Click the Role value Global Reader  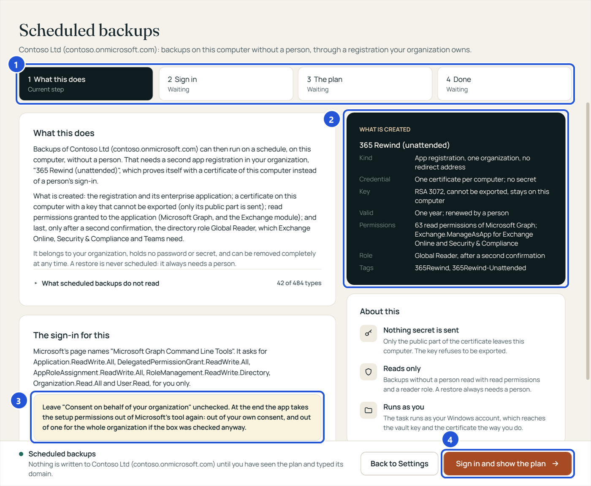pyautogui.click(x=480, y=256)
